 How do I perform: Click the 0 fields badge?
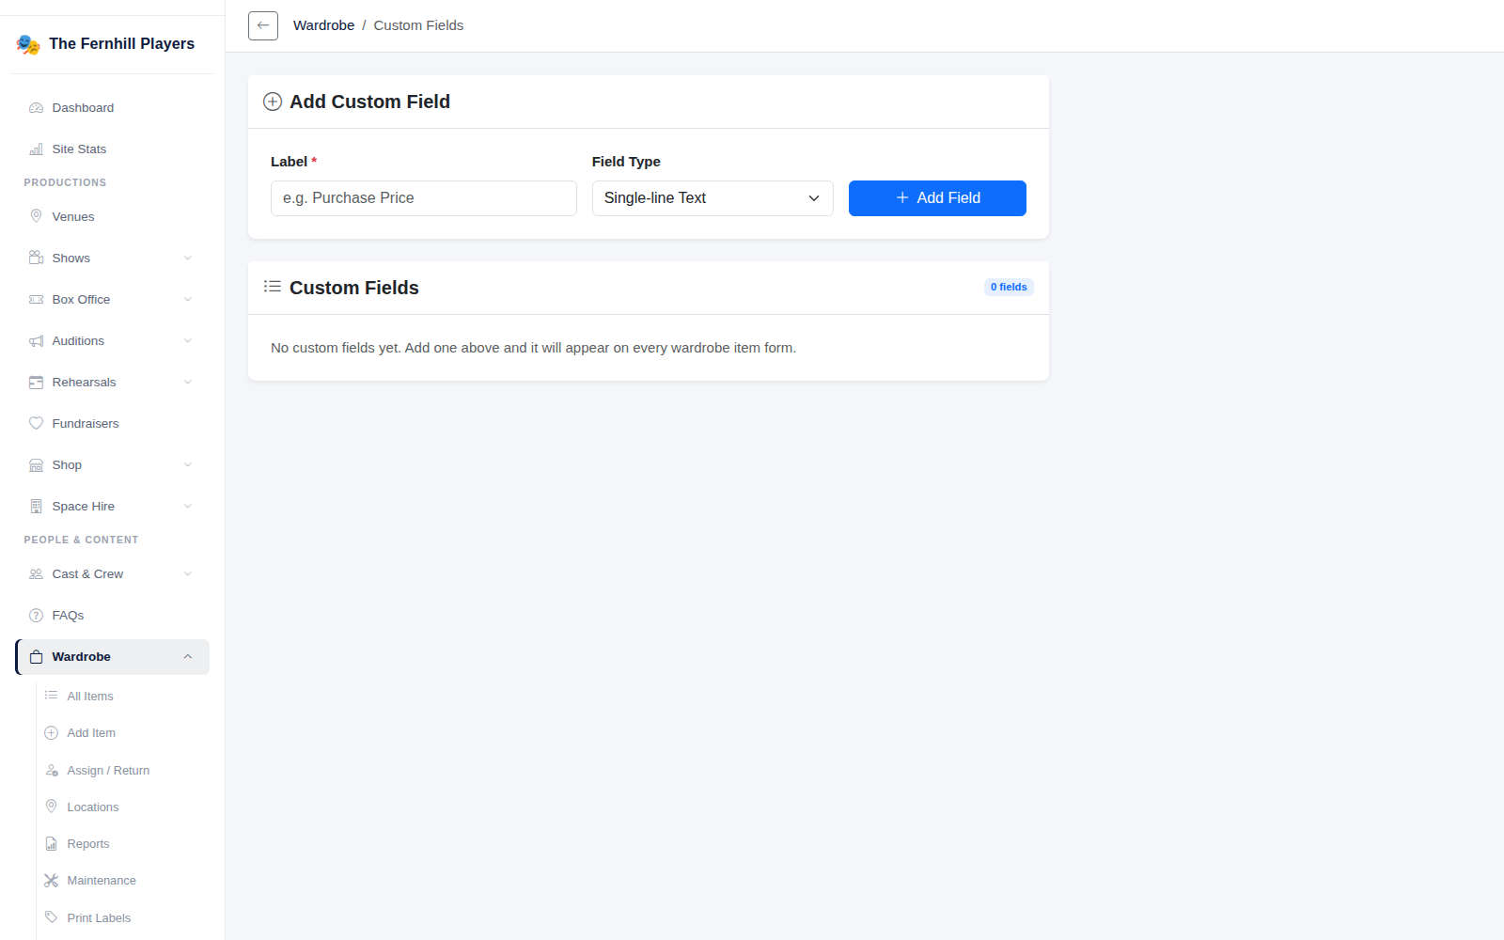tap(1009, 288)
